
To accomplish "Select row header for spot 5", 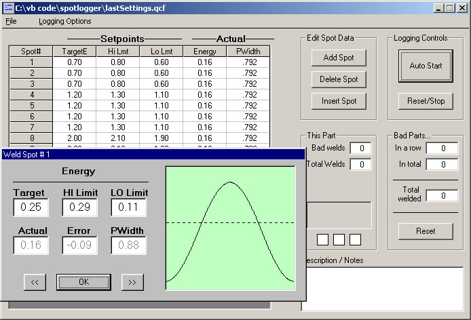I will click(31, 106).
